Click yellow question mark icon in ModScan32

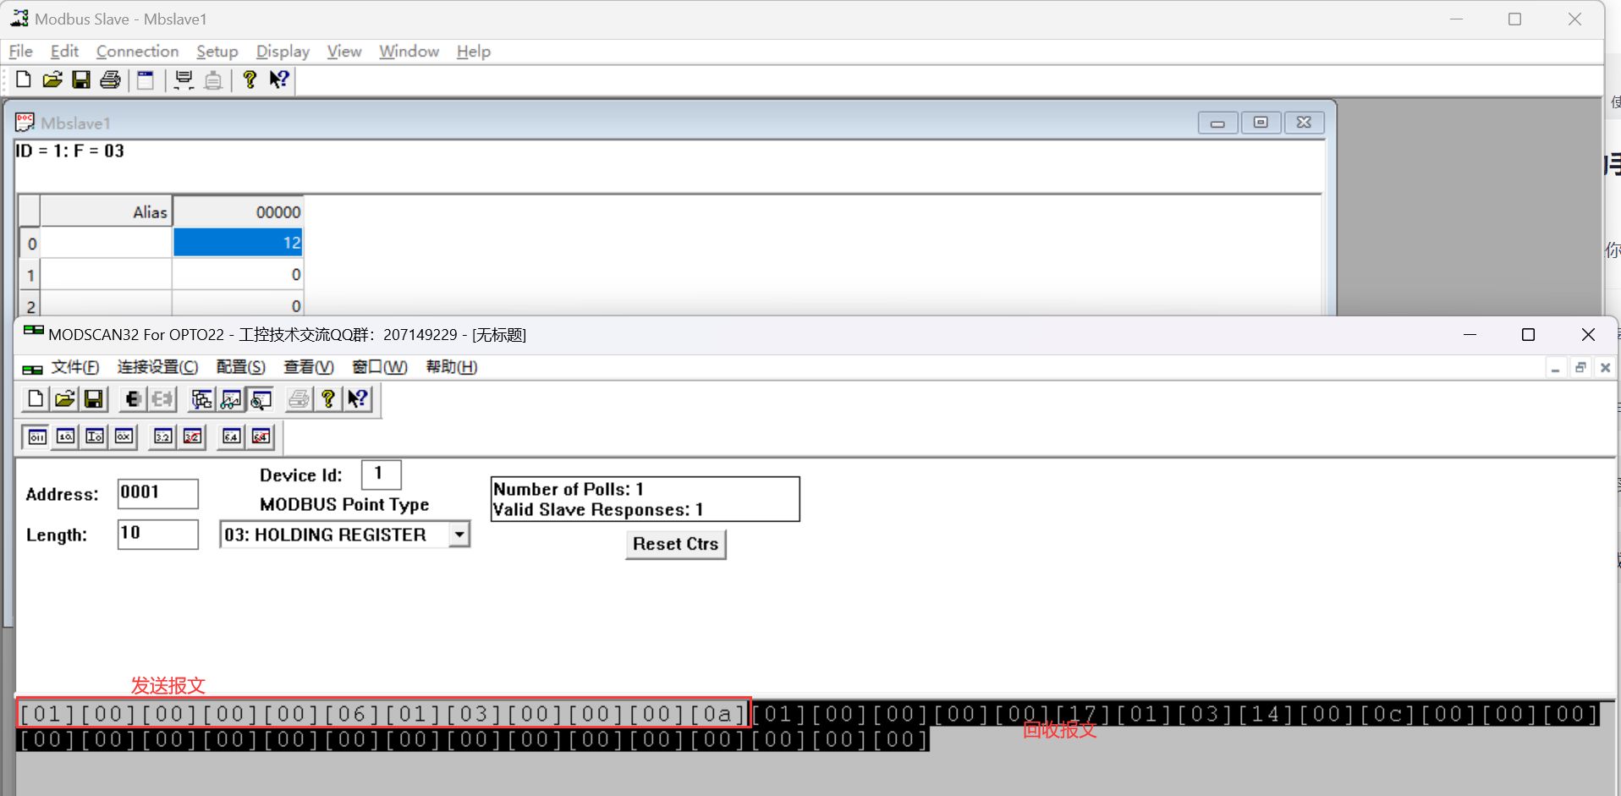tap(328, 398)
